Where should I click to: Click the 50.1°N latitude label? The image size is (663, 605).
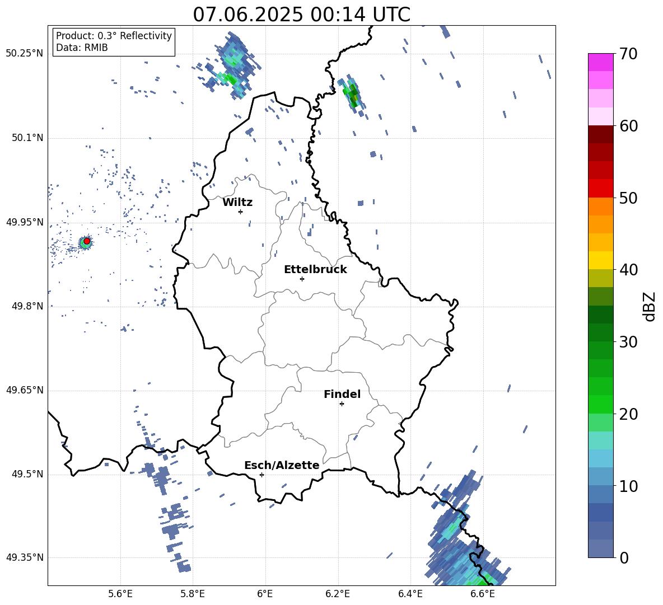tap(27, 138)
